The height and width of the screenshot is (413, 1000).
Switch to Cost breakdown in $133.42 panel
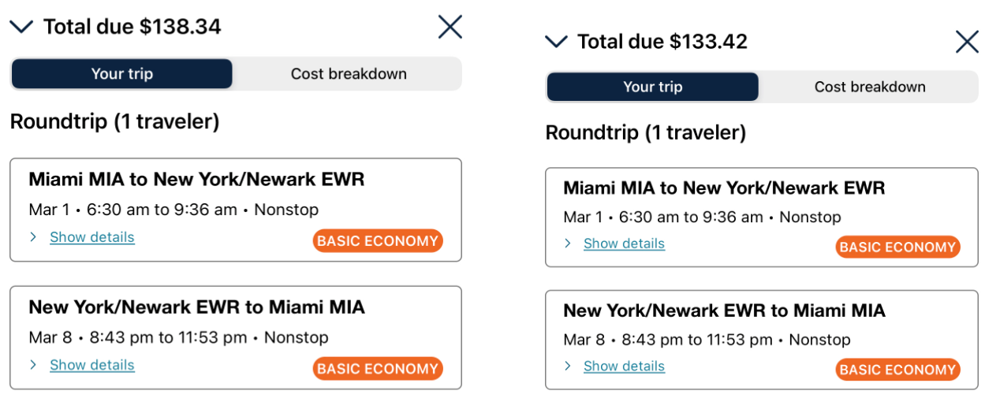click(x=869, y=87)
